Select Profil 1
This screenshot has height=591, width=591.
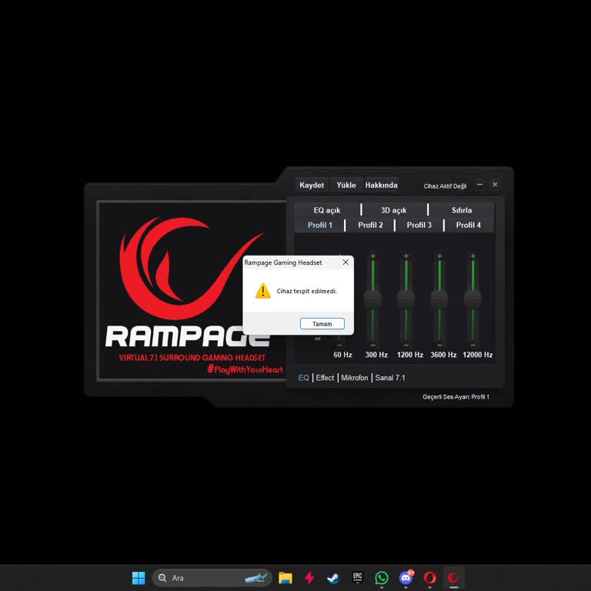point(319,225)
